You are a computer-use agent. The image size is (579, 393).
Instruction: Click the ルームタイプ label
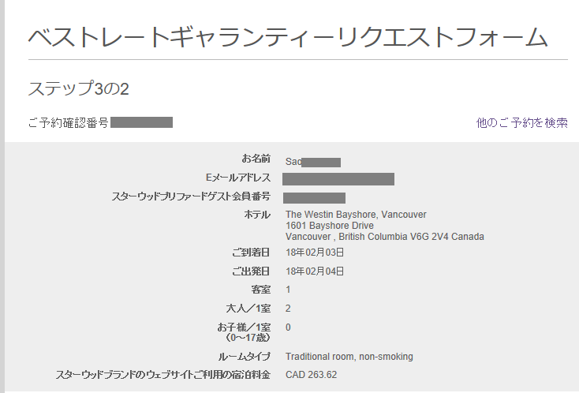[x=244, y=357]
